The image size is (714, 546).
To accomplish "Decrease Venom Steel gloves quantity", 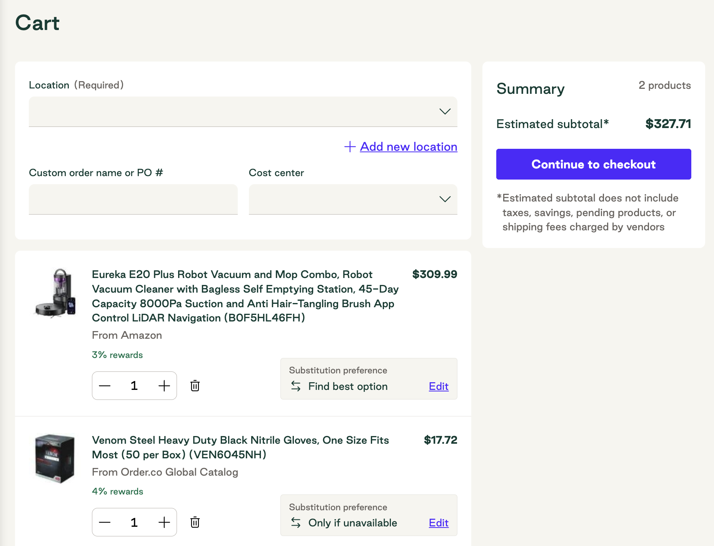I will click(105, 522).
